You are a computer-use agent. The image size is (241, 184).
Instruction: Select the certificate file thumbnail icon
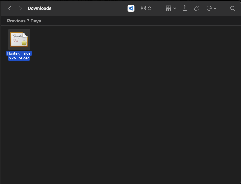19,39
